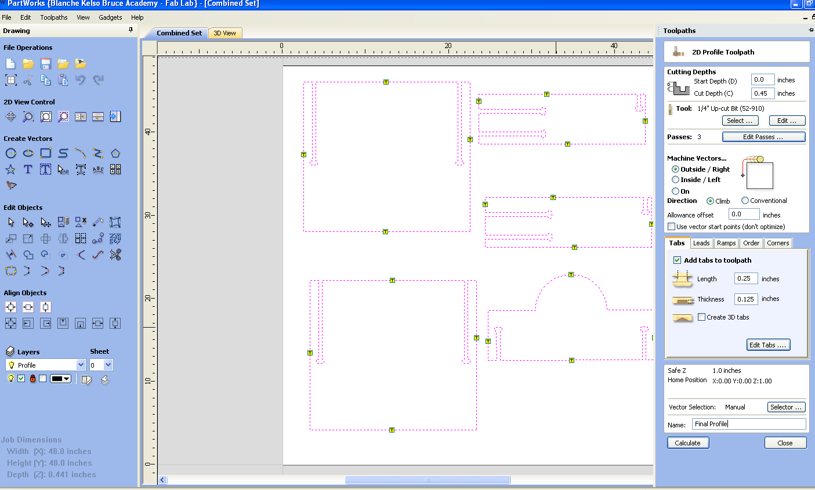
Task: Open the Edit menu
Action: (26, 17)
